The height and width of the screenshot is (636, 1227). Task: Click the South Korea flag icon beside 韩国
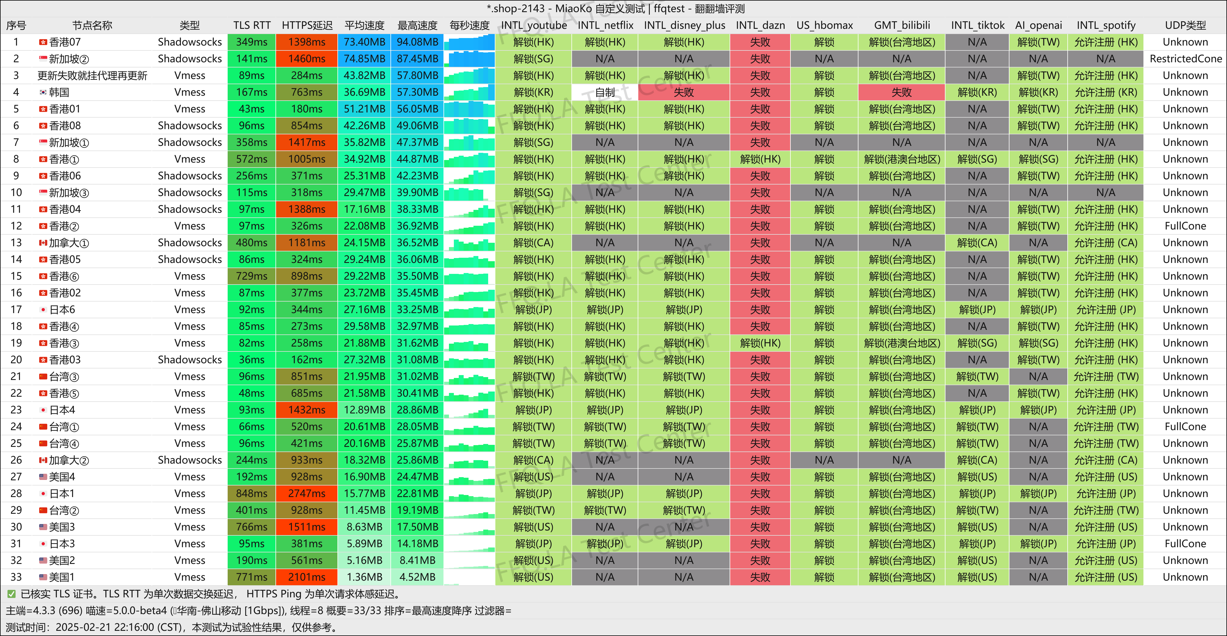coord(43,93)
